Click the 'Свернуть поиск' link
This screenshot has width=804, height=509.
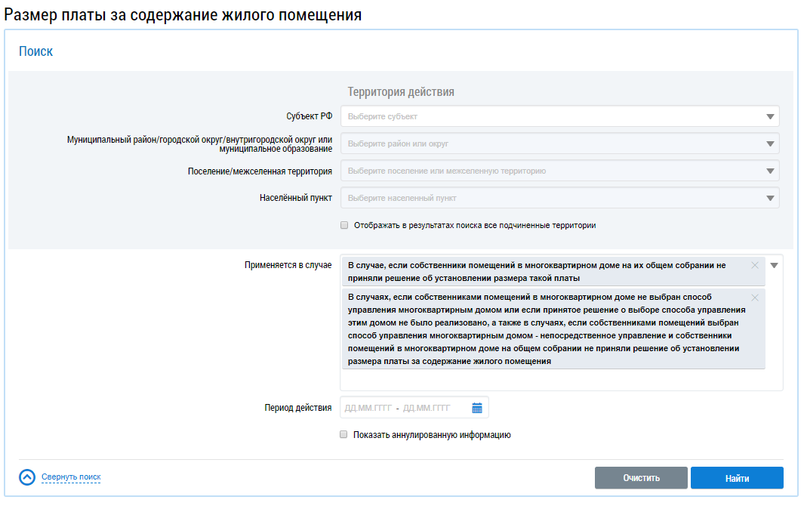(x=71, y=477)
